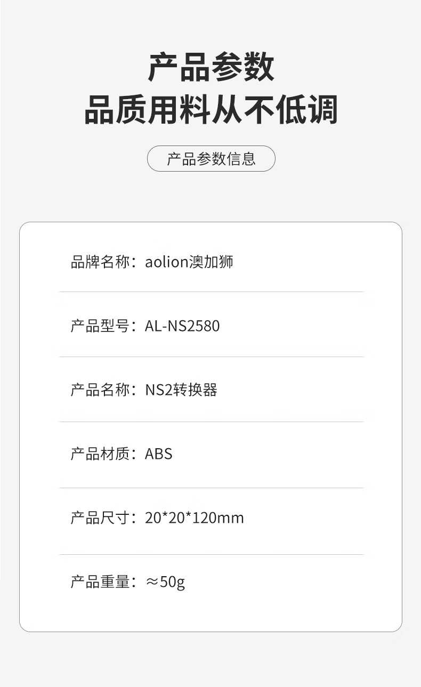Click the divider line under 产品型号 row
This screenshot has width=421, height=687.
coord(211,357)
